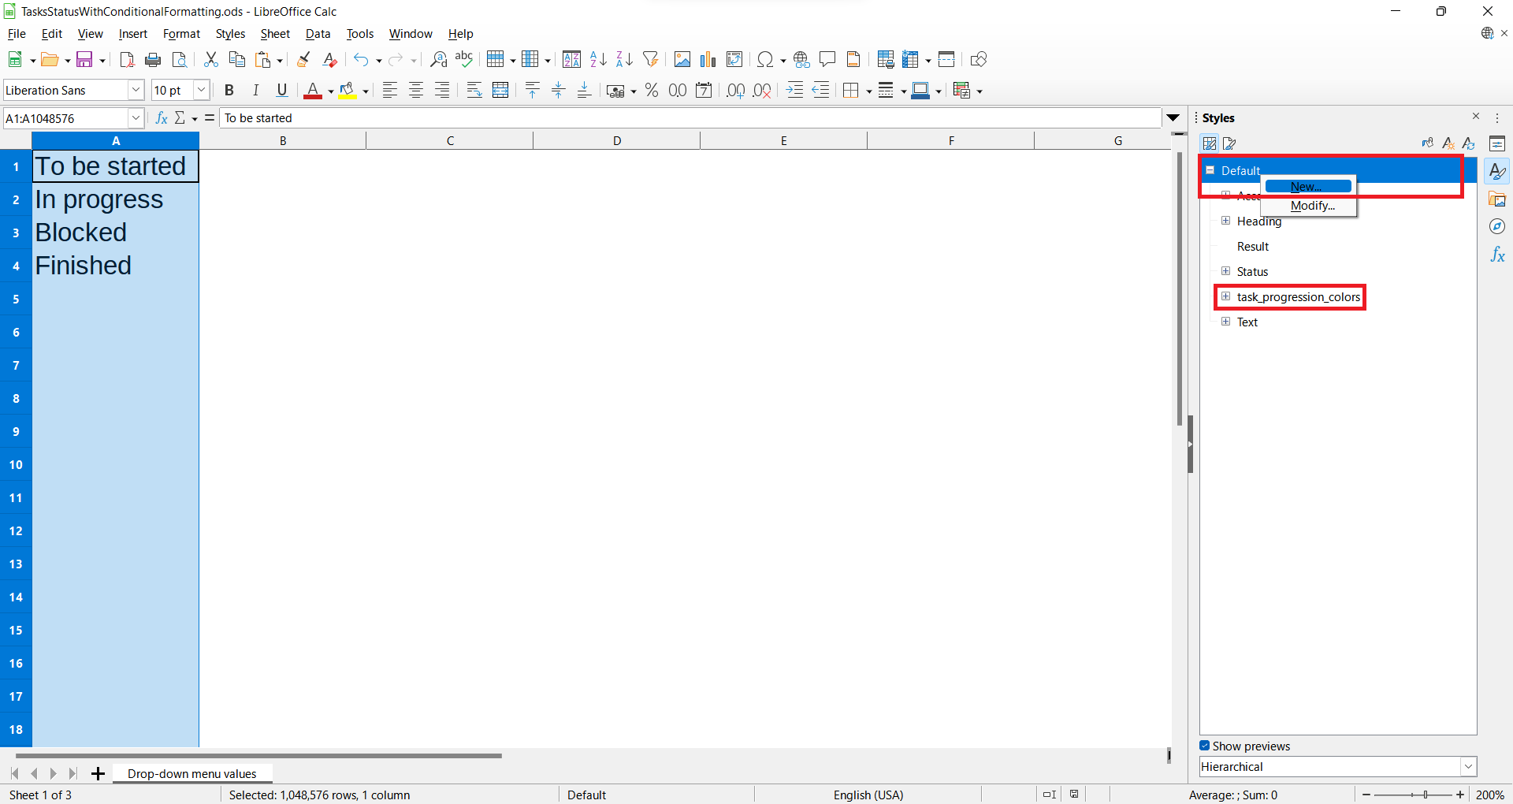
Task: Click the Insert Hyperlink icon
Action: click(801, 60)
